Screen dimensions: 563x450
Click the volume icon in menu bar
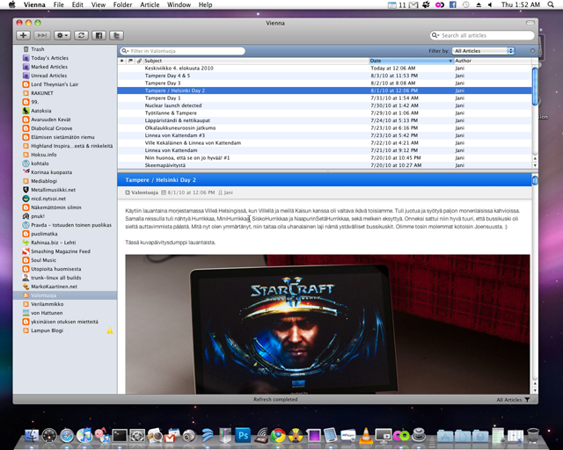click(x=490, y=4)
